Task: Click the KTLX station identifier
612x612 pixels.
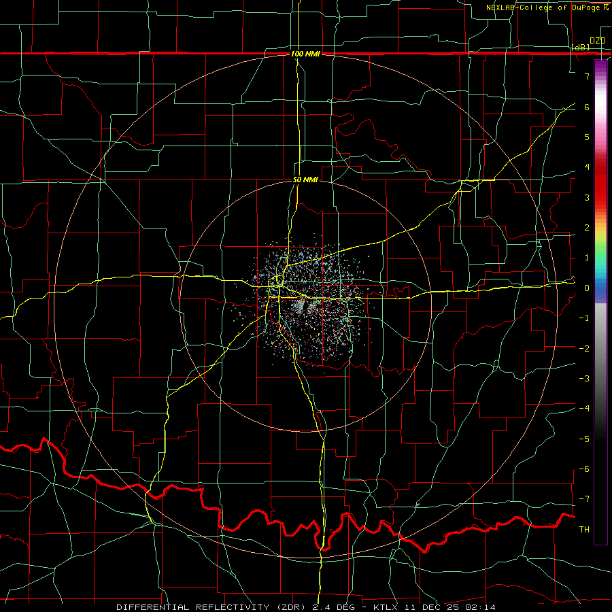Action: pos(386,607)
